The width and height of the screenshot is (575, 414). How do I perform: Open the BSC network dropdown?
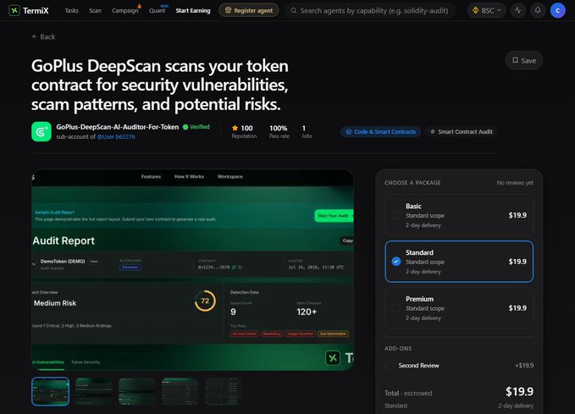(x=487, y=10)
